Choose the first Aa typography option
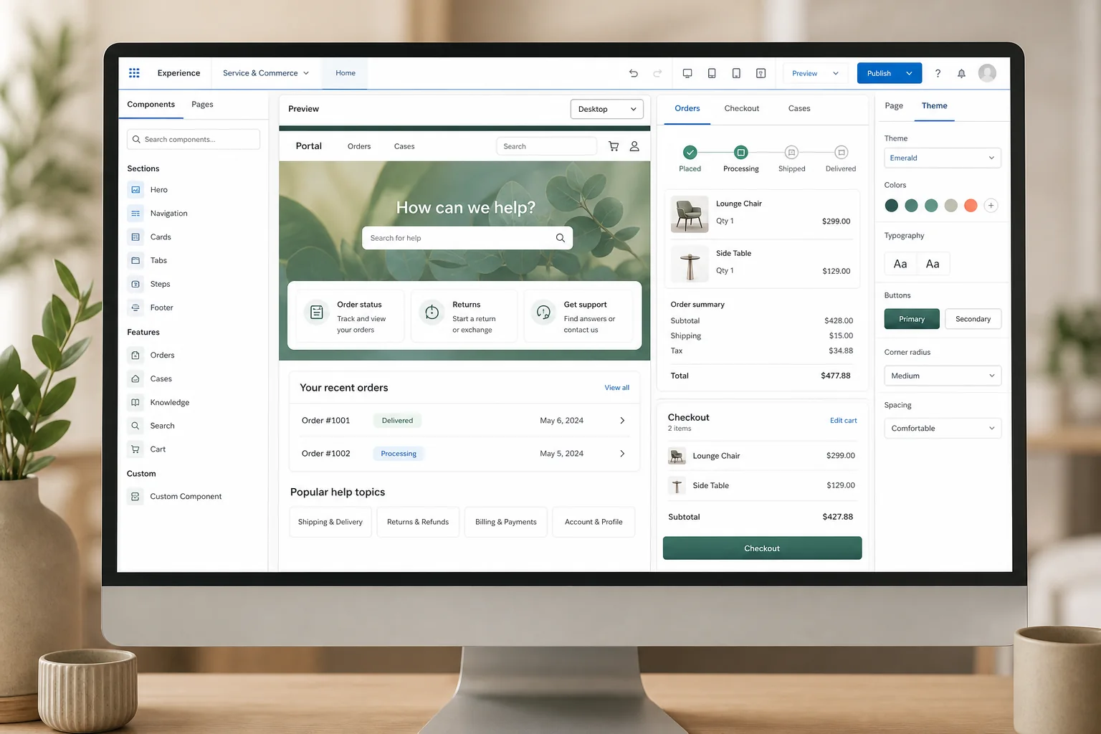 [900, 264]
